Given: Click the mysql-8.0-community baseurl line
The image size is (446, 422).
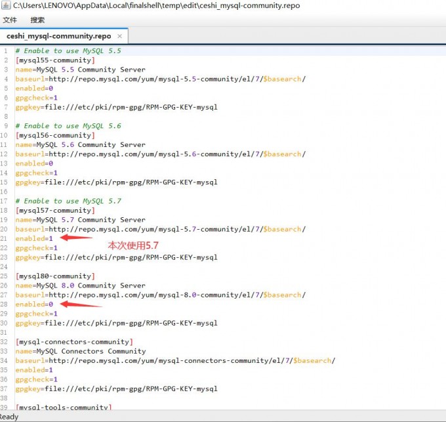Looking at the screenshot, I should click(161, 295).
